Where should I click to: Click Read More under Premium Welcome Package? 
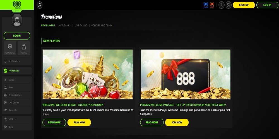click(152, 122)
